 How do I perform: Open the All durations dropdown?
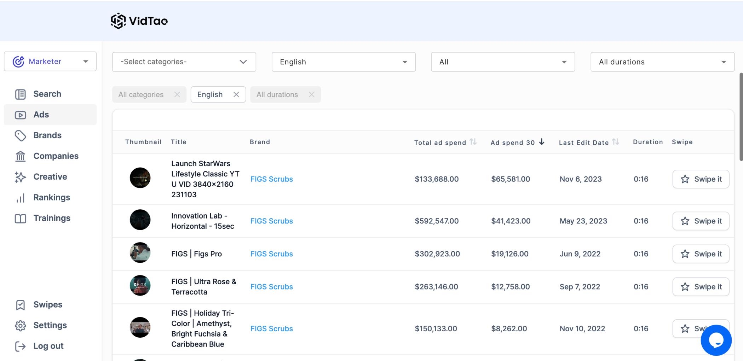[662, 62]
